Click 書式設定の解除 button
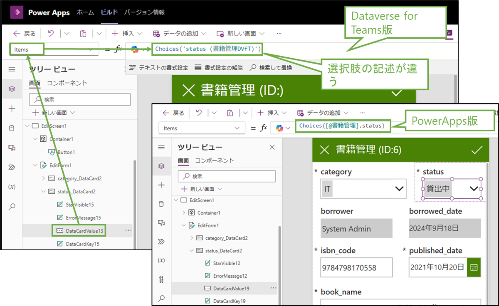Viewport: 499px width, 306px height. click(x=219, y=67)
